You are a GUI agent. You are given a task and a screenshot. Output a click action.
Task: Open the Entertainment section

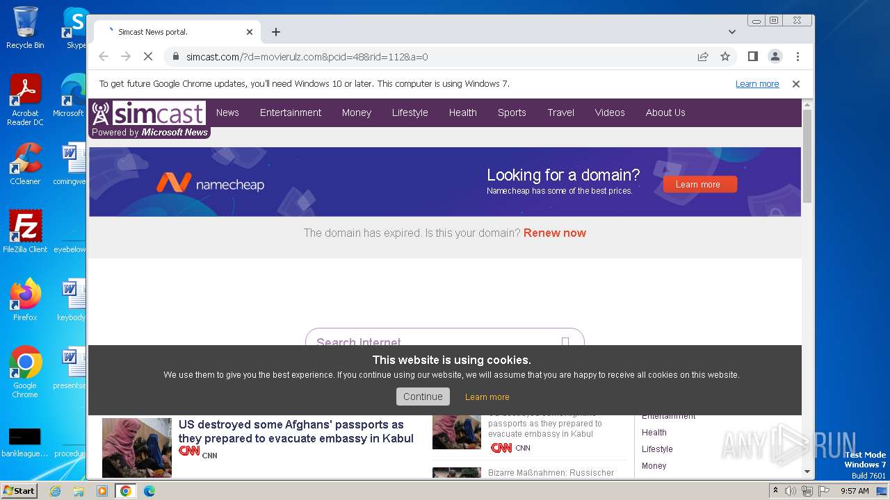(291, 112)
